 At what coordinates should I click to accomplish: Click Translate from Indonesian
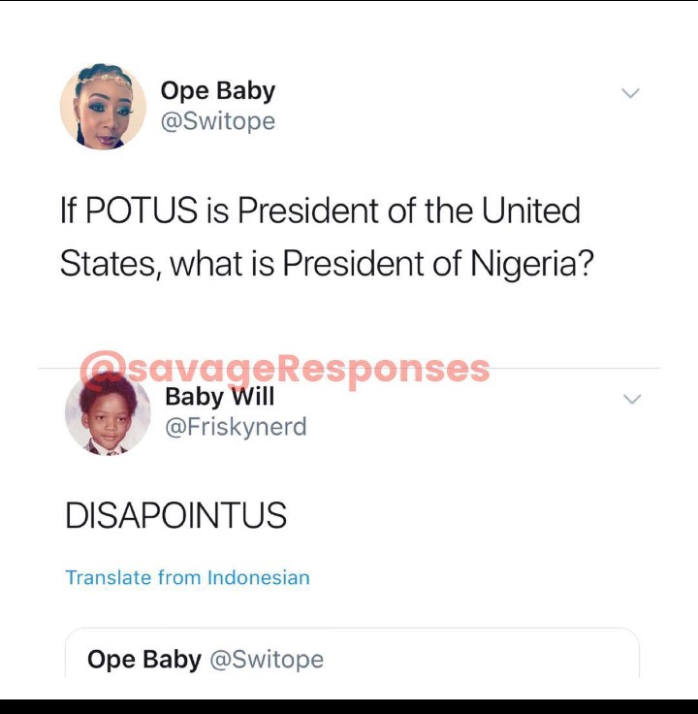pyautogui.click(x=187, y=577)
